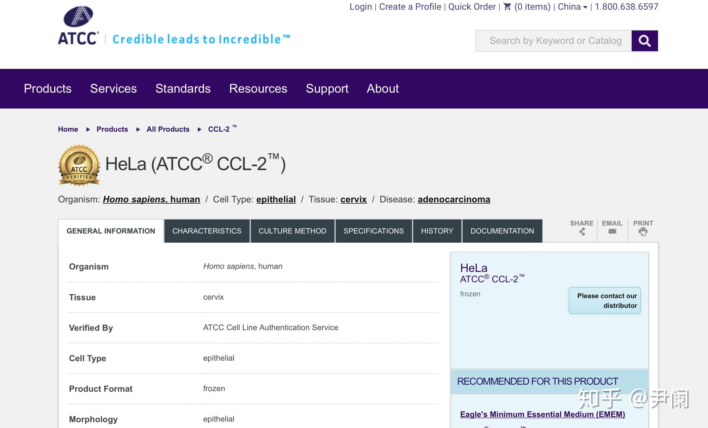Image resolution: width=708 pixels, height=428 pixels.
Task: Switch to the Culture Method tab
Action: click(x=292, y=231)
